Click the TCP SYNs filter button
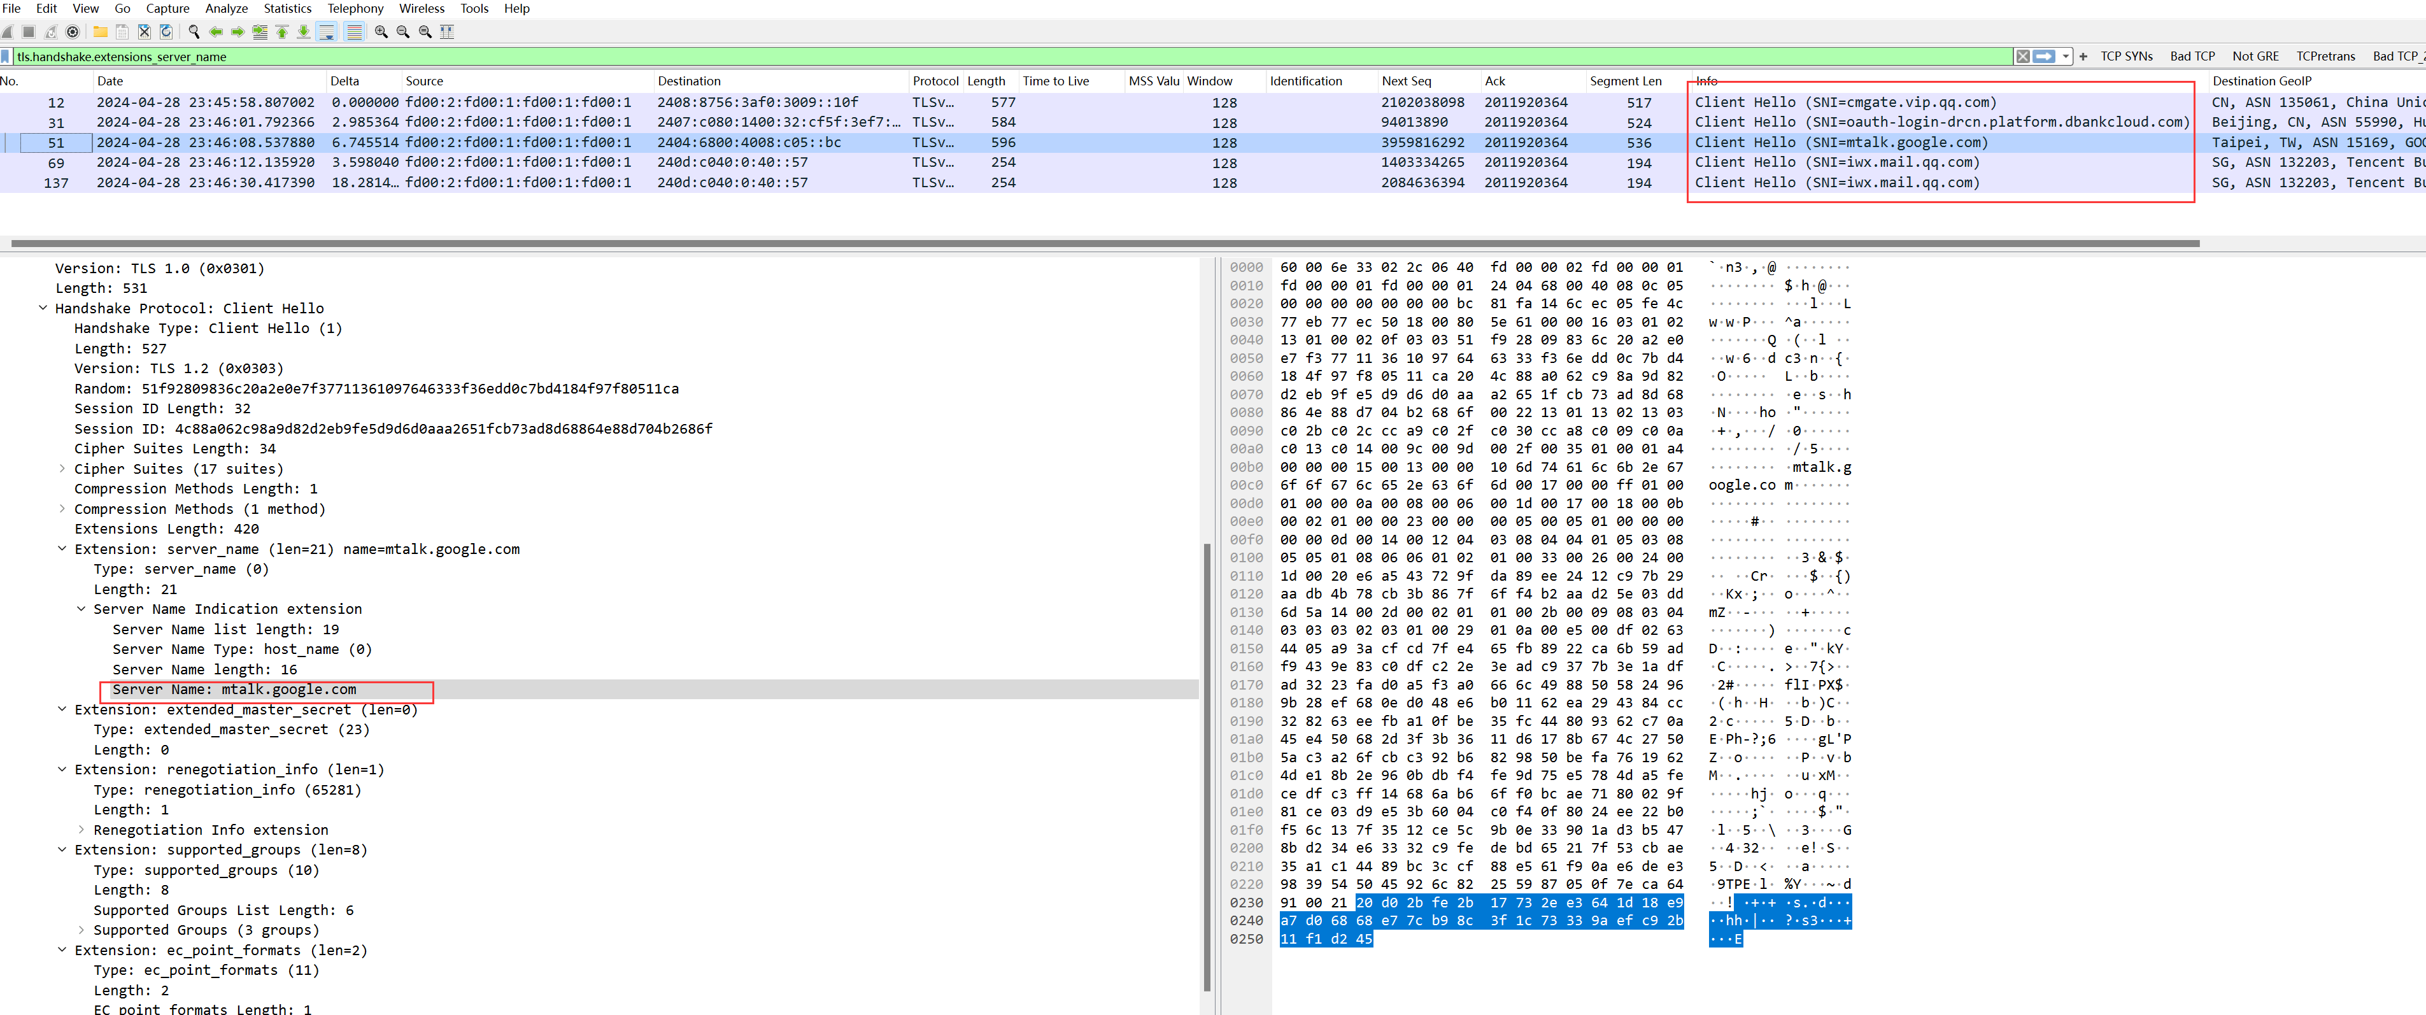Screen dimensions: 2426x1015 pos(2125,57)
